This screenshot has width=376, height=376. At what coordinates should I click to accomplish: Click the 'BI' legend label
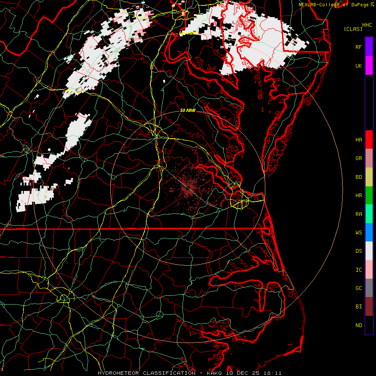[x=358, y=307]
